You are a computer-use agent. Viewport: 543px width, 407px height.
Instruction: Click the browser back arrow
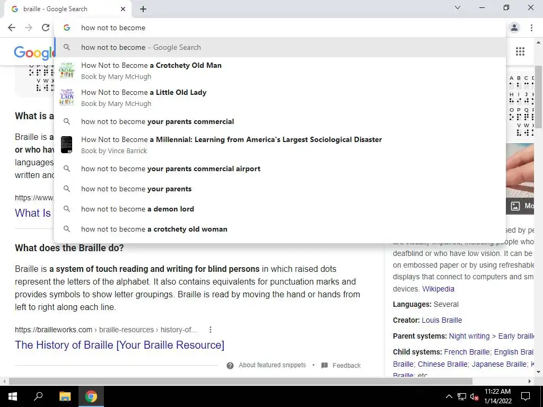click(x=12, y=28)
